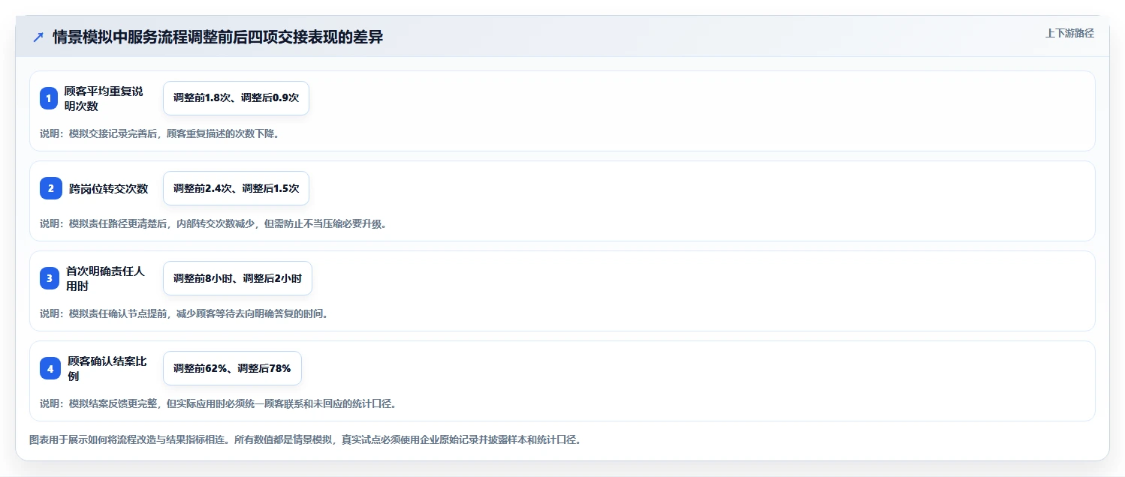Select the number 2 badge
The width and height of the screenshot is (1125, 477).
click(x=51, y=188)
